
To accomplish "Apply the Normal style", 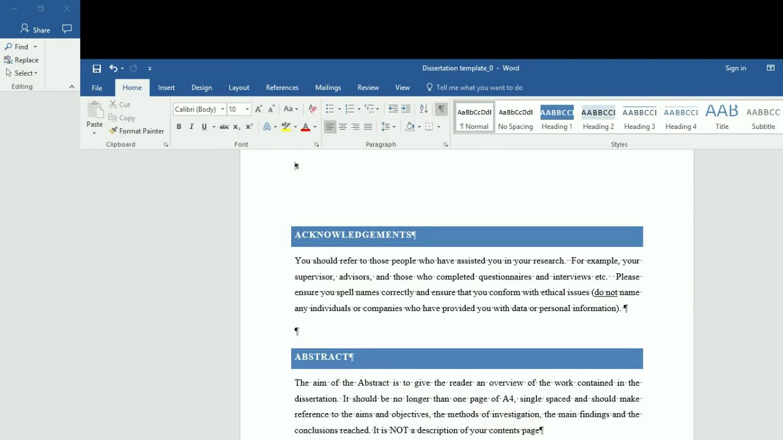I will 474,117.
